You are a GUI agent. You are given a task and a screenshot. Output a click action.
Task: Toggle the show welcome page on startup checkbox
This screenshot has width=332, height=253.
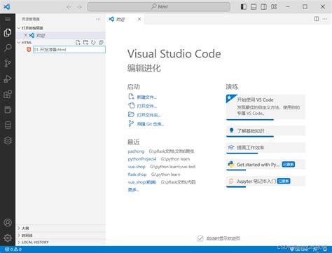[200, 238]
